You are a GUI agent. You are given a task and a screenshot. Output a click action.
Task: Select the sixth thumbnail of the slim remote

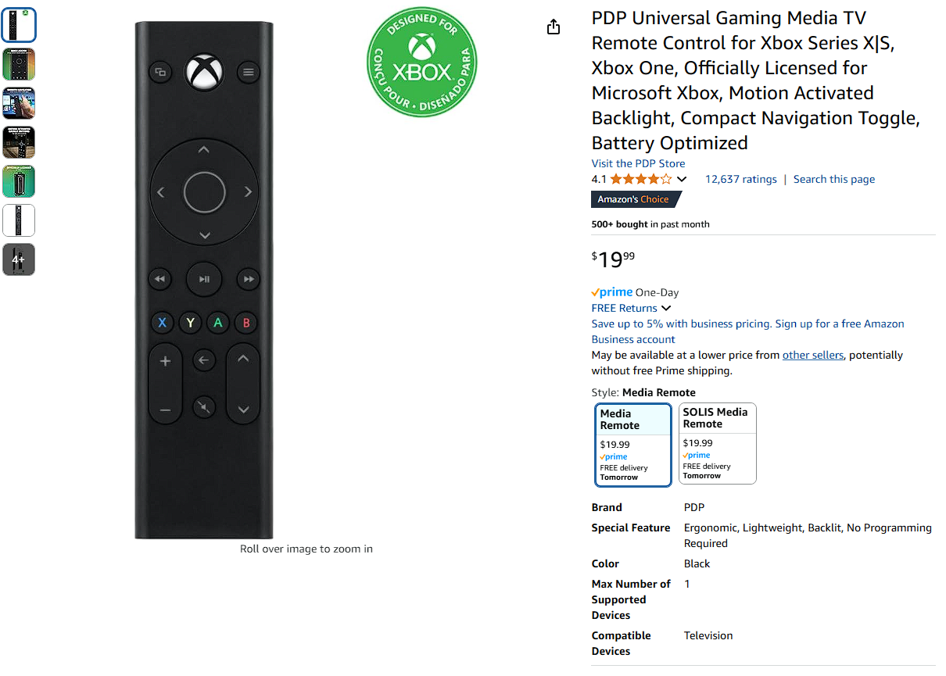(19, 220)
